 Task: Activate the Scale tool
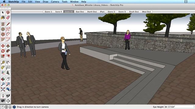(x=3, y=56)
